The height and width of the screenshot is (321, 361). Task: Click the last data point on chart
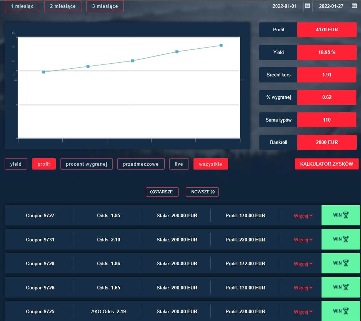tap(221, 46)
